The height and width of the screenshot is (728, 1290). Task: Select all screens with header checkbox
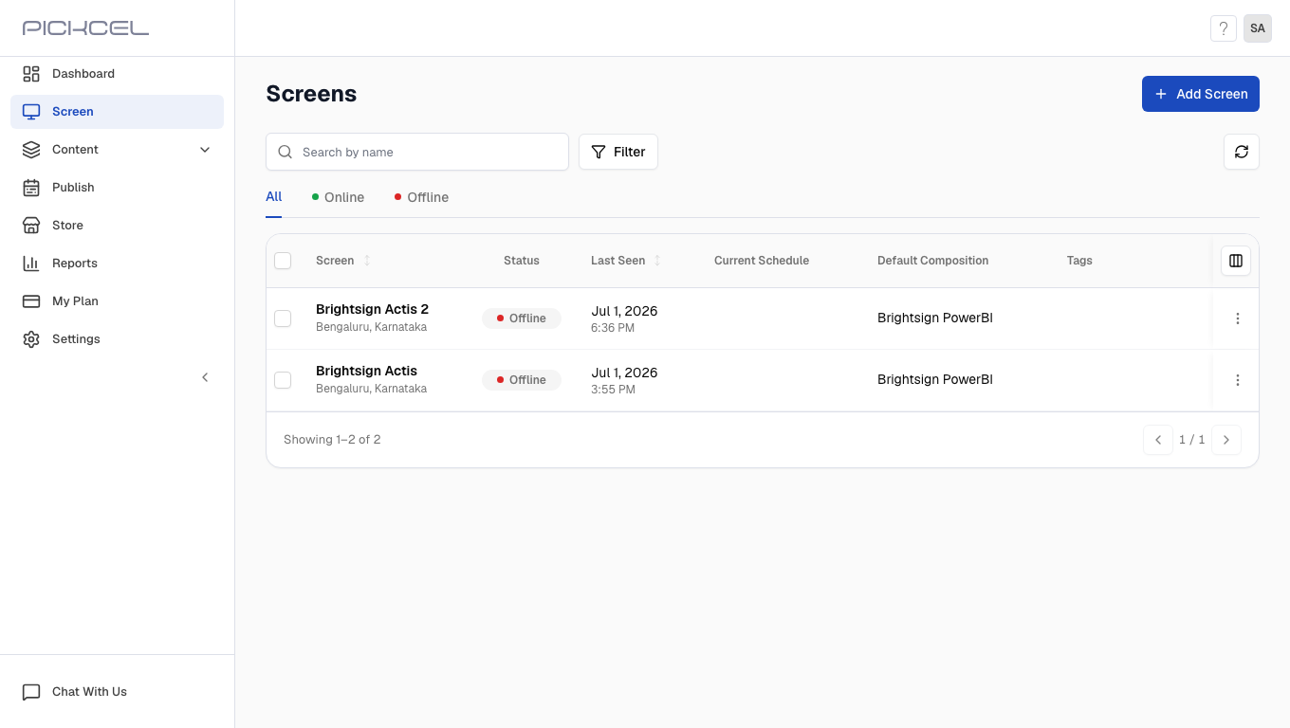click(x=283, y=261)
